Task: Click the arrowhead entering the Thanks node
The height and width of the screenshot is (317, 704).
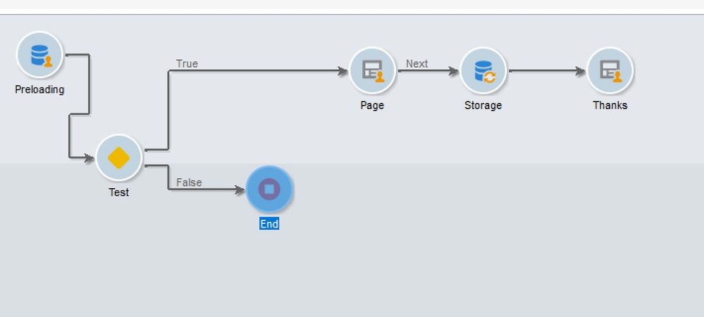Action: (580, 70)
